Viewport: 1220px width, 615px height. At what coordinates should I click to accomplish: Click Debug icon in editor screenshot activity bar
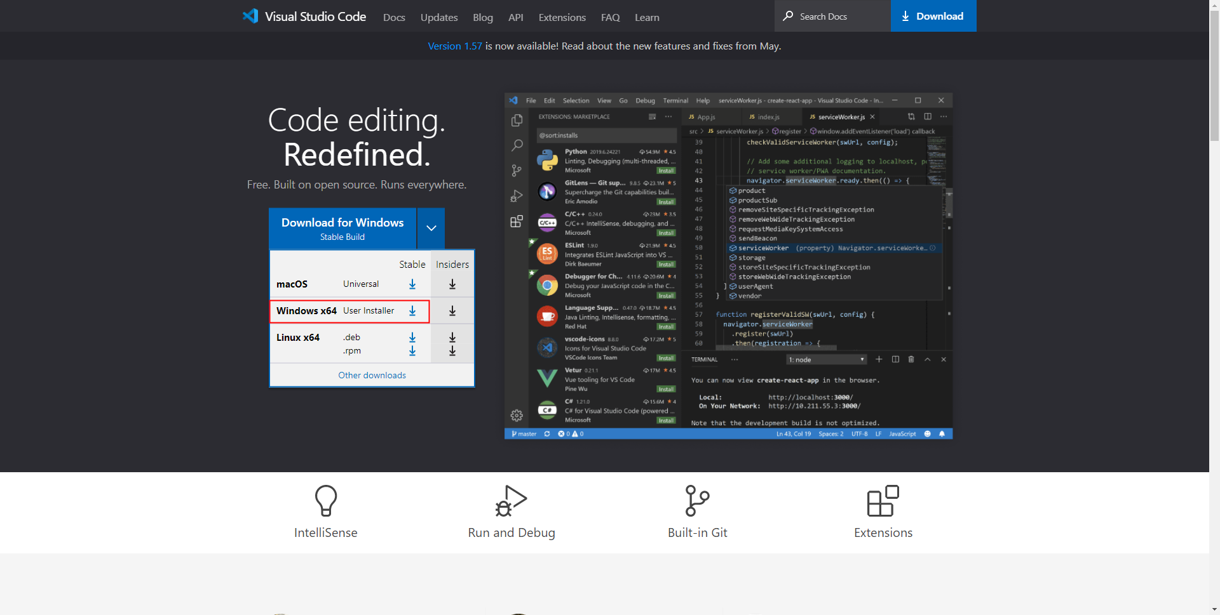pos(517,196)
